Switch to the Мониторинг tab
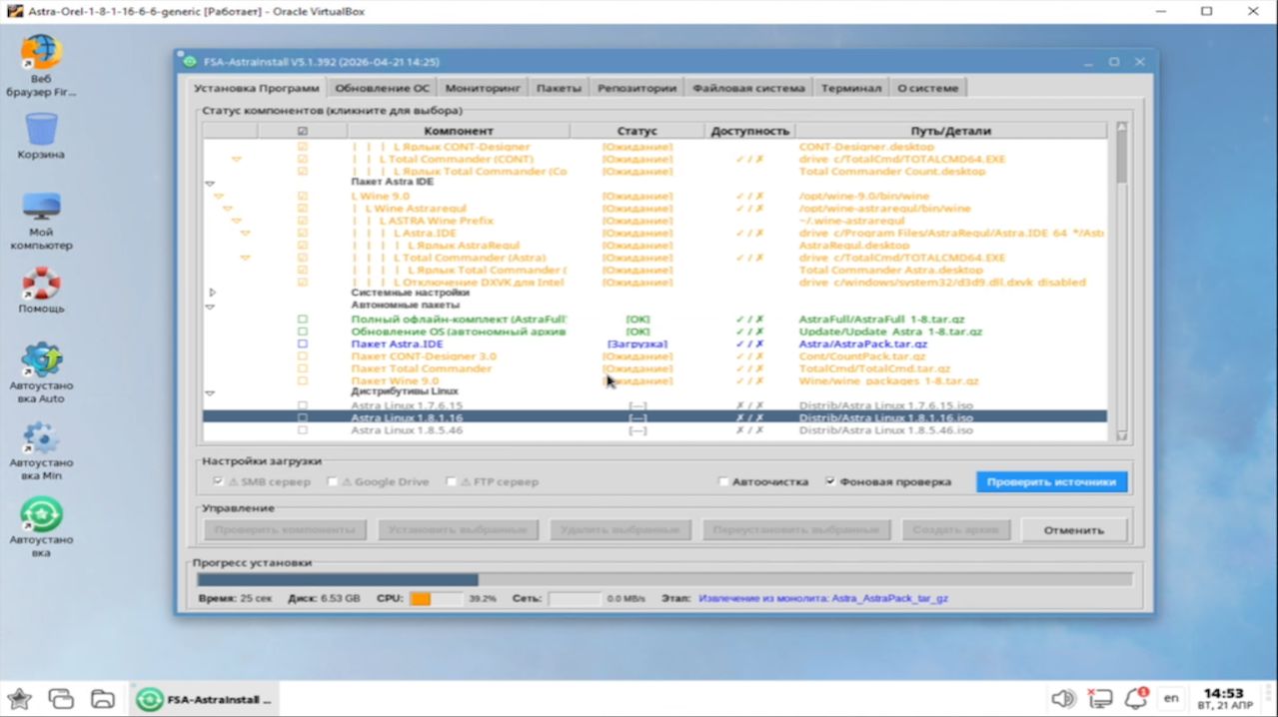The image size is (1278, 717). tap(483, 88)
